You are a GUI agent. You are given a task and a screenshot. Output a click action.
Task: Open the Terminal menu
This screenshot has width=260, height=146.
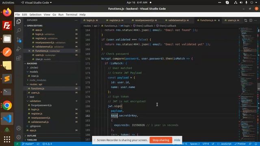tap(71, 15)
